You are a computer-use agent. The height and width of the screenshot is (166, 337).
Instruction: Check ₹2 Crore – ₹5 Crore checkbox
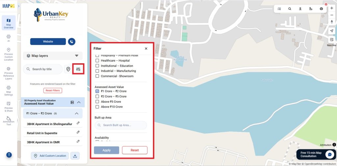97,96
